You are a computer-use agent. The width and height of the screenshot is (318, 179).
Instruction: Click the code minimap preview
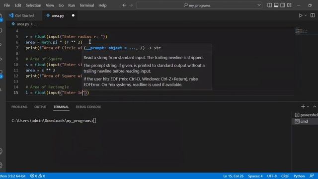click(x=302, y=31)
